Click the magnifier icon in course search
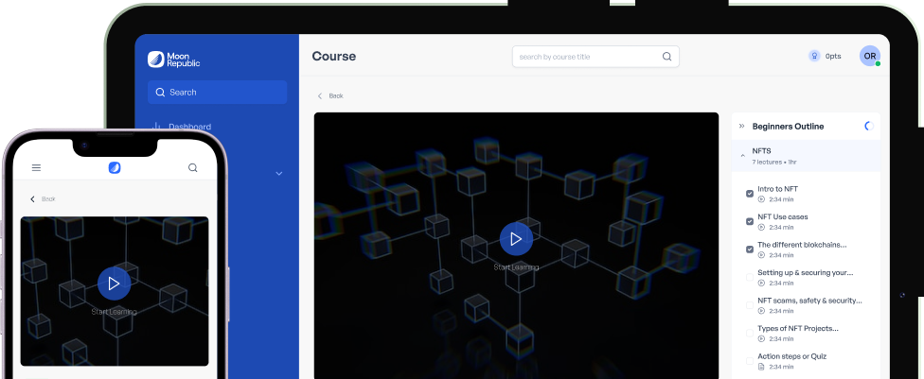This screenshot has height=379, width=924. 666,57
